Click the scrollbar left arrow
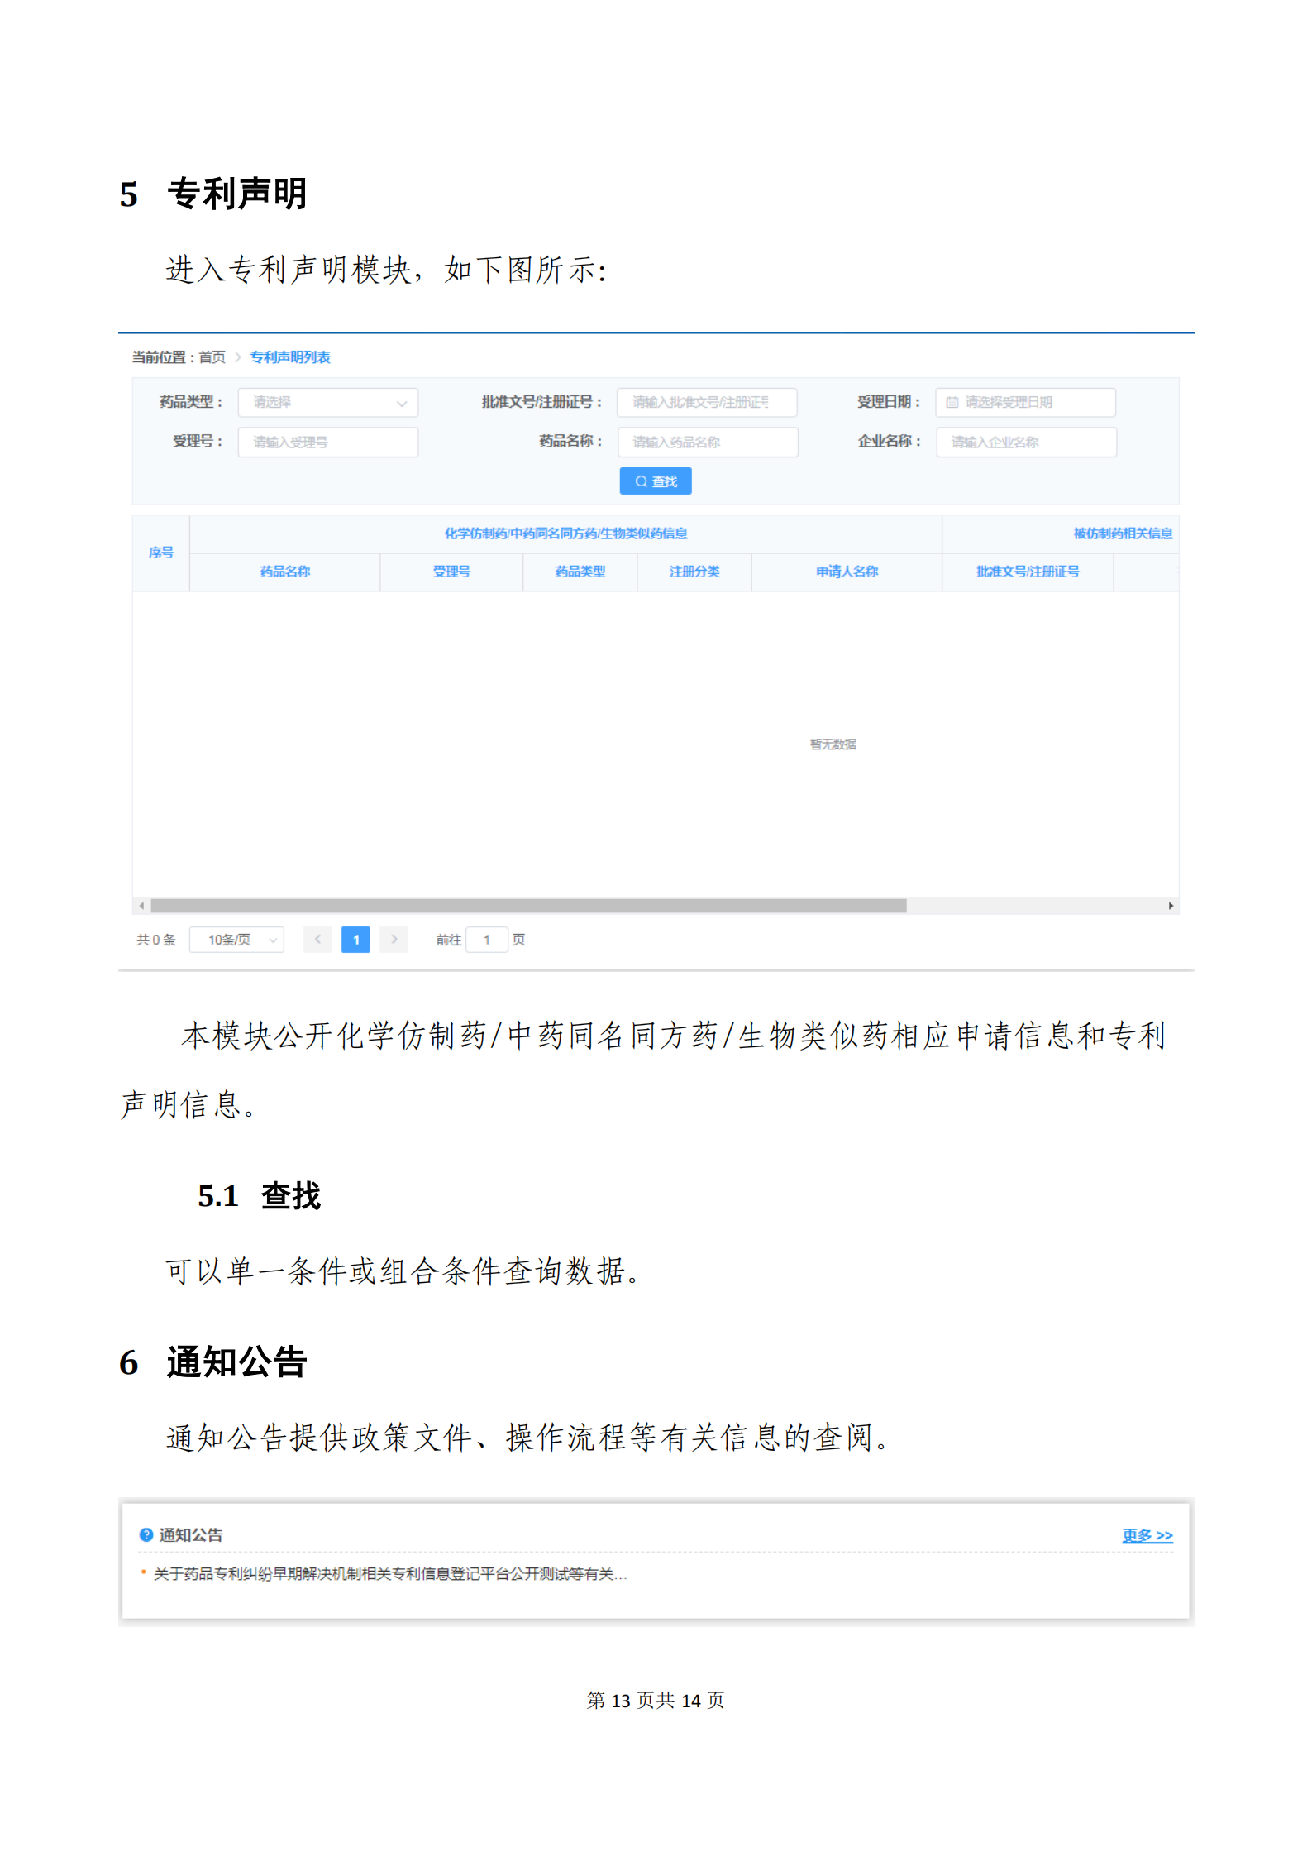The image size is (1312, 1857). 141,906
